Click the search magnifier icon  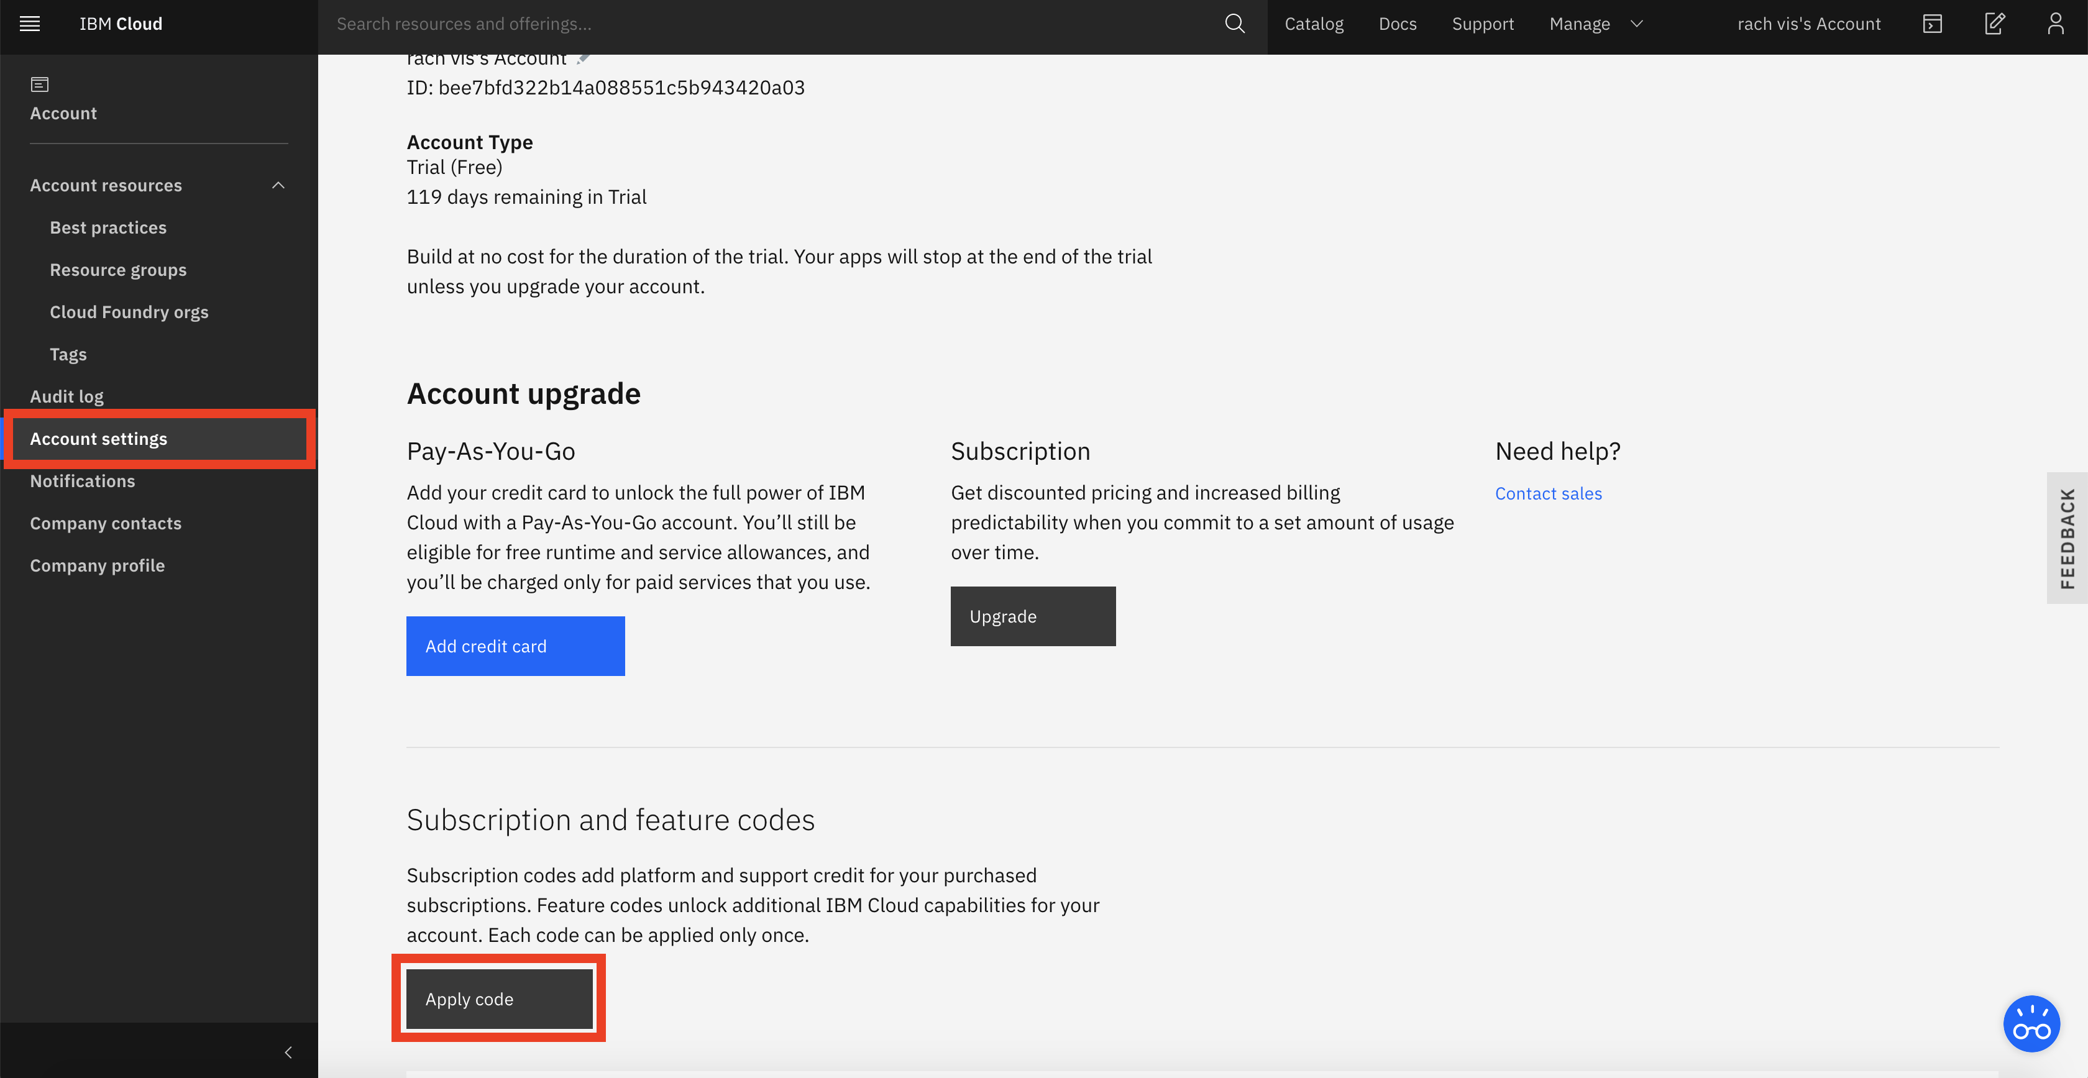[x=1234, y=24]
